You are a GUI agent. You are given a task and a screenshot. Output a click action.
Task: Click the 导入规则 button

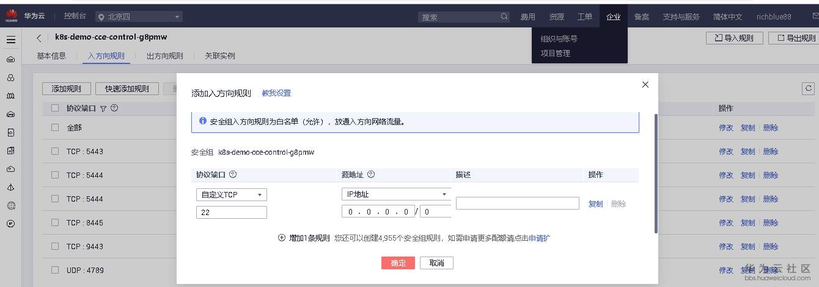[x=734, y=38]
